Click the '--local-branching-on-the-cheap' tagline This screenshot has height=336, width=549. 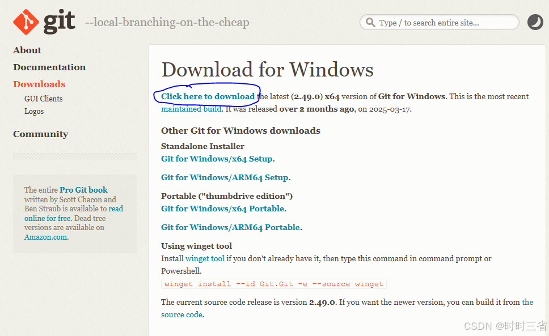(167, 22)
